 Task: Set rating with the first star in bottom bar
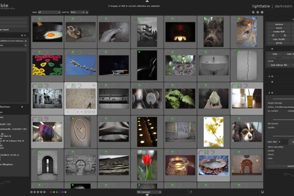point(31,192)
